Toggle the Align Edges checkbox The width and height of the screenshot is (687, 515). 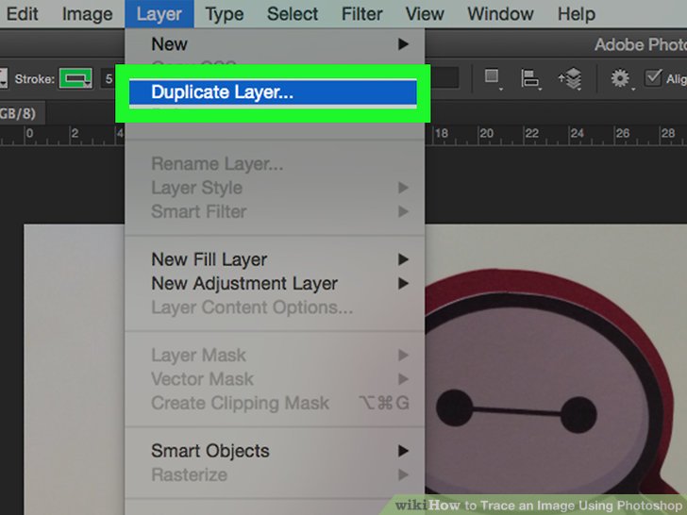pos(653,78)
